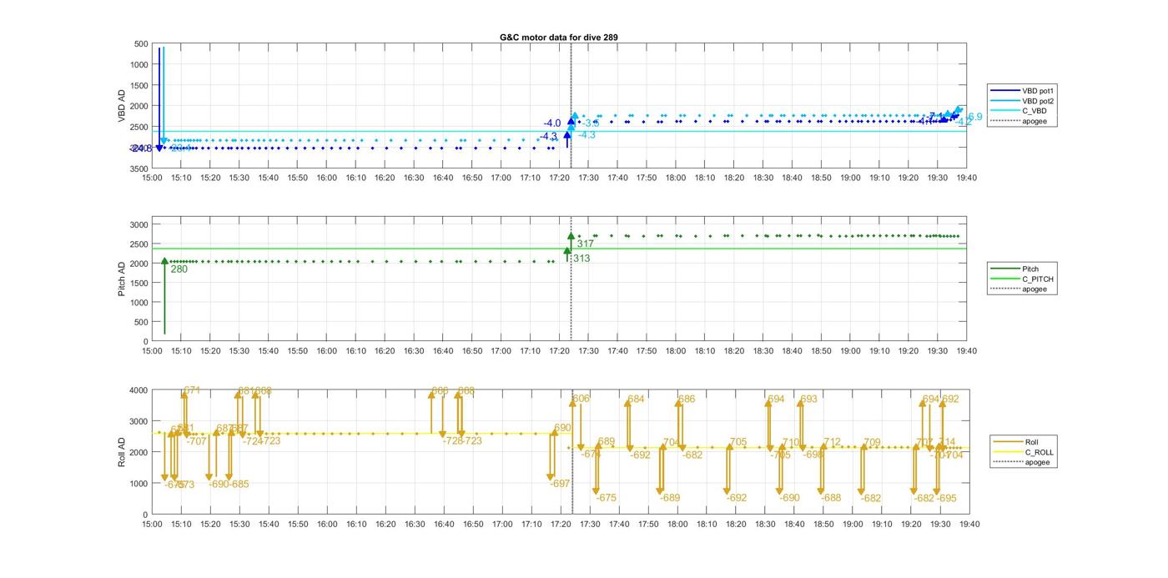Click the title 'G&C motor data for dive 289'
This screenshot has height=578, width=1168.
tap(559, 37)
